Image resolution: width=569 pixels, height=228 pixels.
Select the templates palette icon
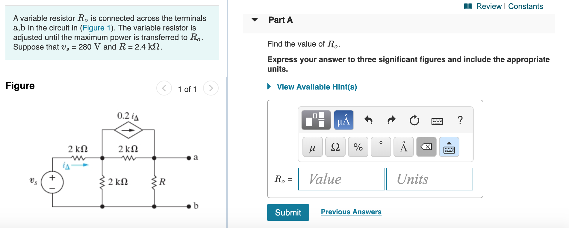point(315,120)
